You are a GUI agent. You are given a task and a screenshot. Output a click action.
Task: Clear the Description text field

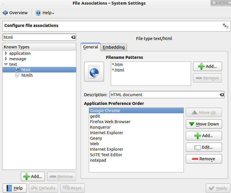coord(222,95)
